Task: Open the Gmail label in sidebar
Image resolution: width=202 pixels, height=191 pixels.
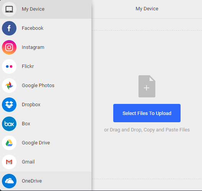Action: (28, 162)
